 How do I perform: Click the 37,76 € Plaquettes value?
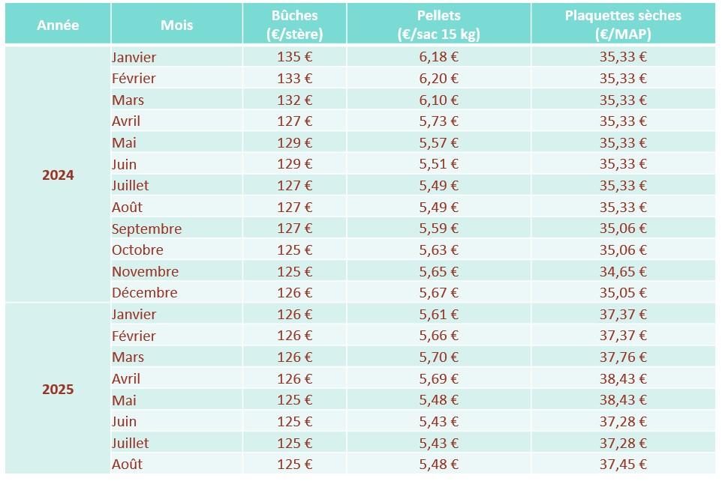(623, 357)
